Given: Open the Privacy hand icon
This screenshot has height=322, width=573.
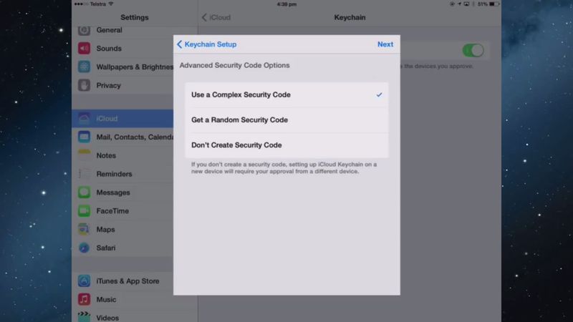Looking at the screenshot, I should 84,85.
